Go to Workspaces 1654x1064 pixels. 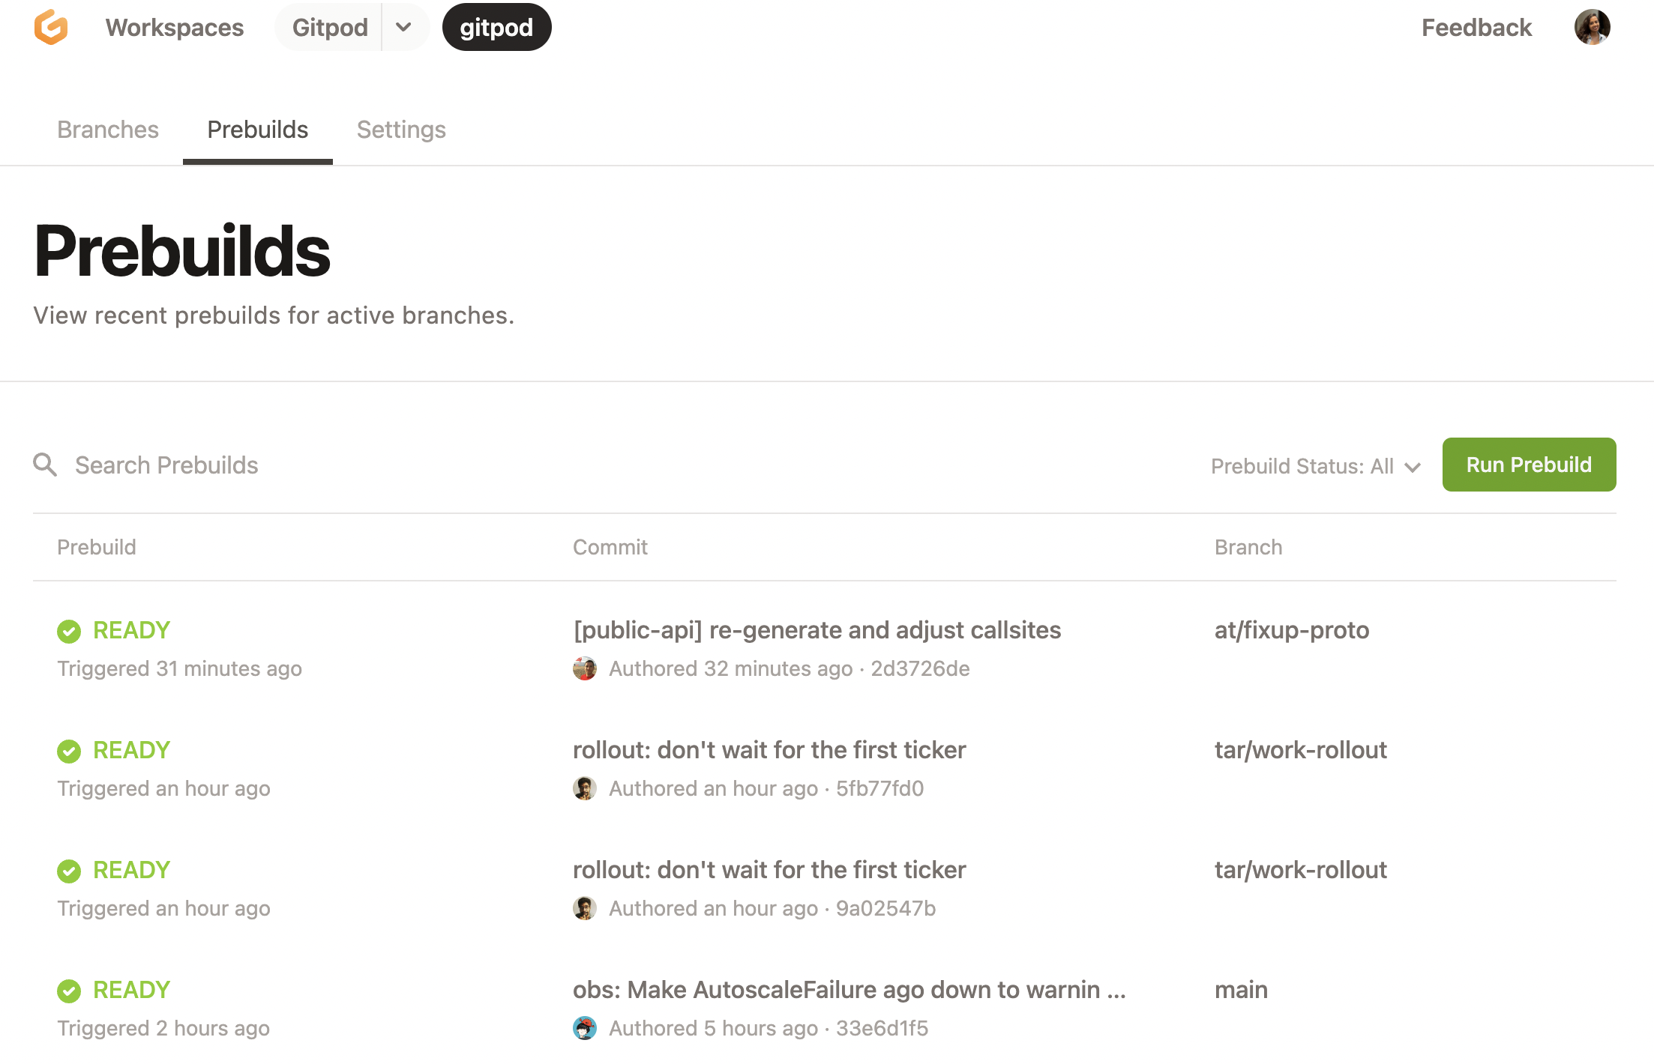pos(175,28)
